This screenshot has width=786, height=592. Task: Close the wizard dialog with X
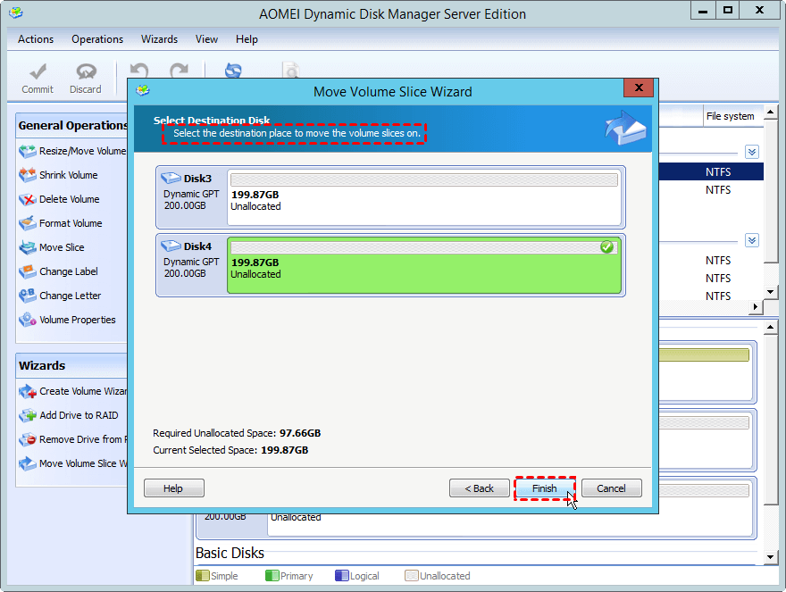[x=639, y=88]
